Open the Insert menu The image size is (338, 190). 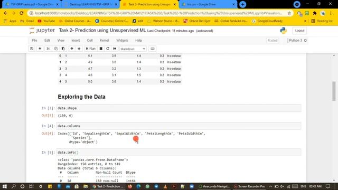point(76,40)
